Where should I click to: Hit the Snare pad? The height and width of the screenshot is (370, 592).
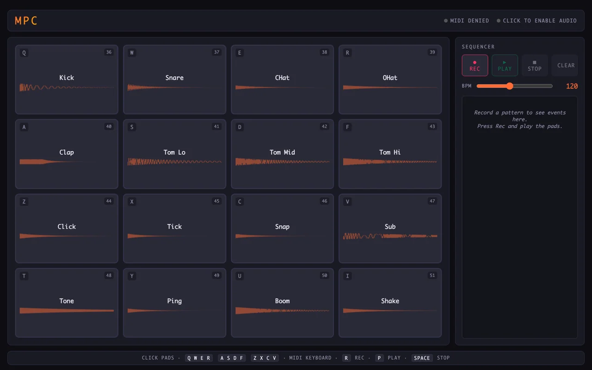click(174, 80)
